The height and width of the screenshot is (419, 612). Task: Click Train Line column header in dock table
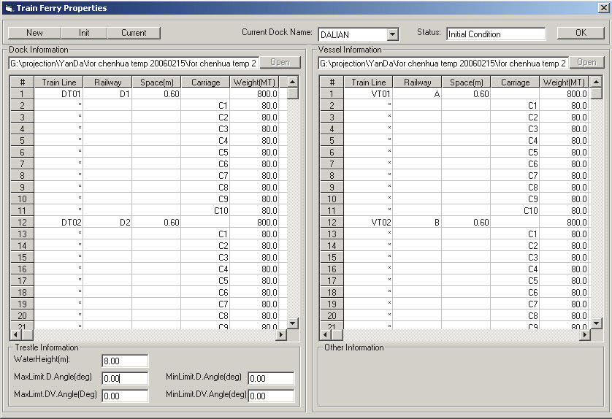click(x=58, y=82)
